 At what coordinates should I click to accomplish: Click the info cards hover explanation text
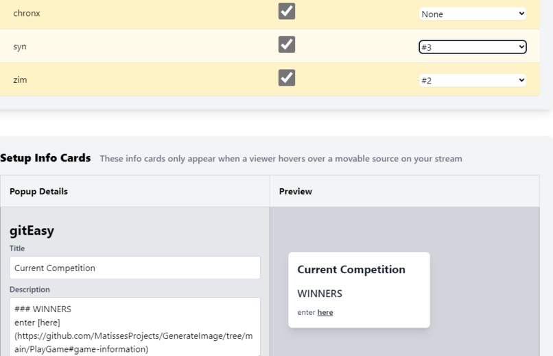tap(281, 159)
